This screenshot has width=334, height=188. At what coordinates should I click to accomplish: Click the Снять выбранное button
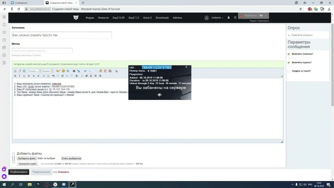coord(72,158)
